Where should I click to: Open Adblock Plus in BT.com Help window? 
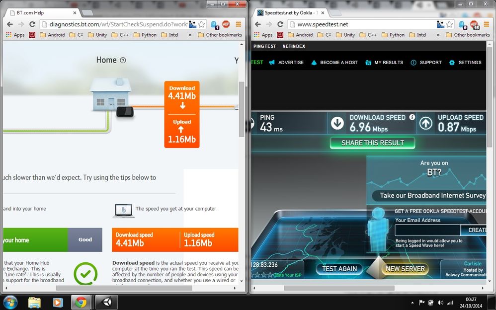tap(226, 24)
